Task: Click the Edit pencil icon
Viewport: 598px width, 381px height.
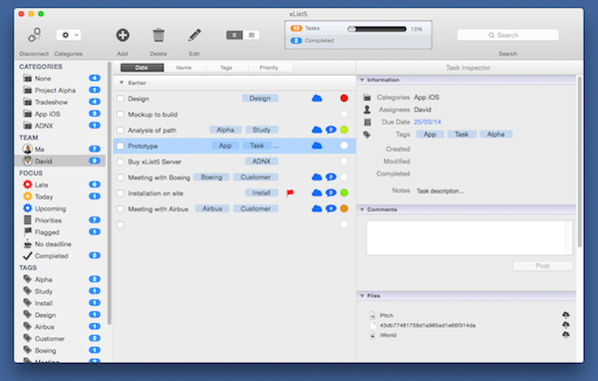Action: tap(194, 35)
